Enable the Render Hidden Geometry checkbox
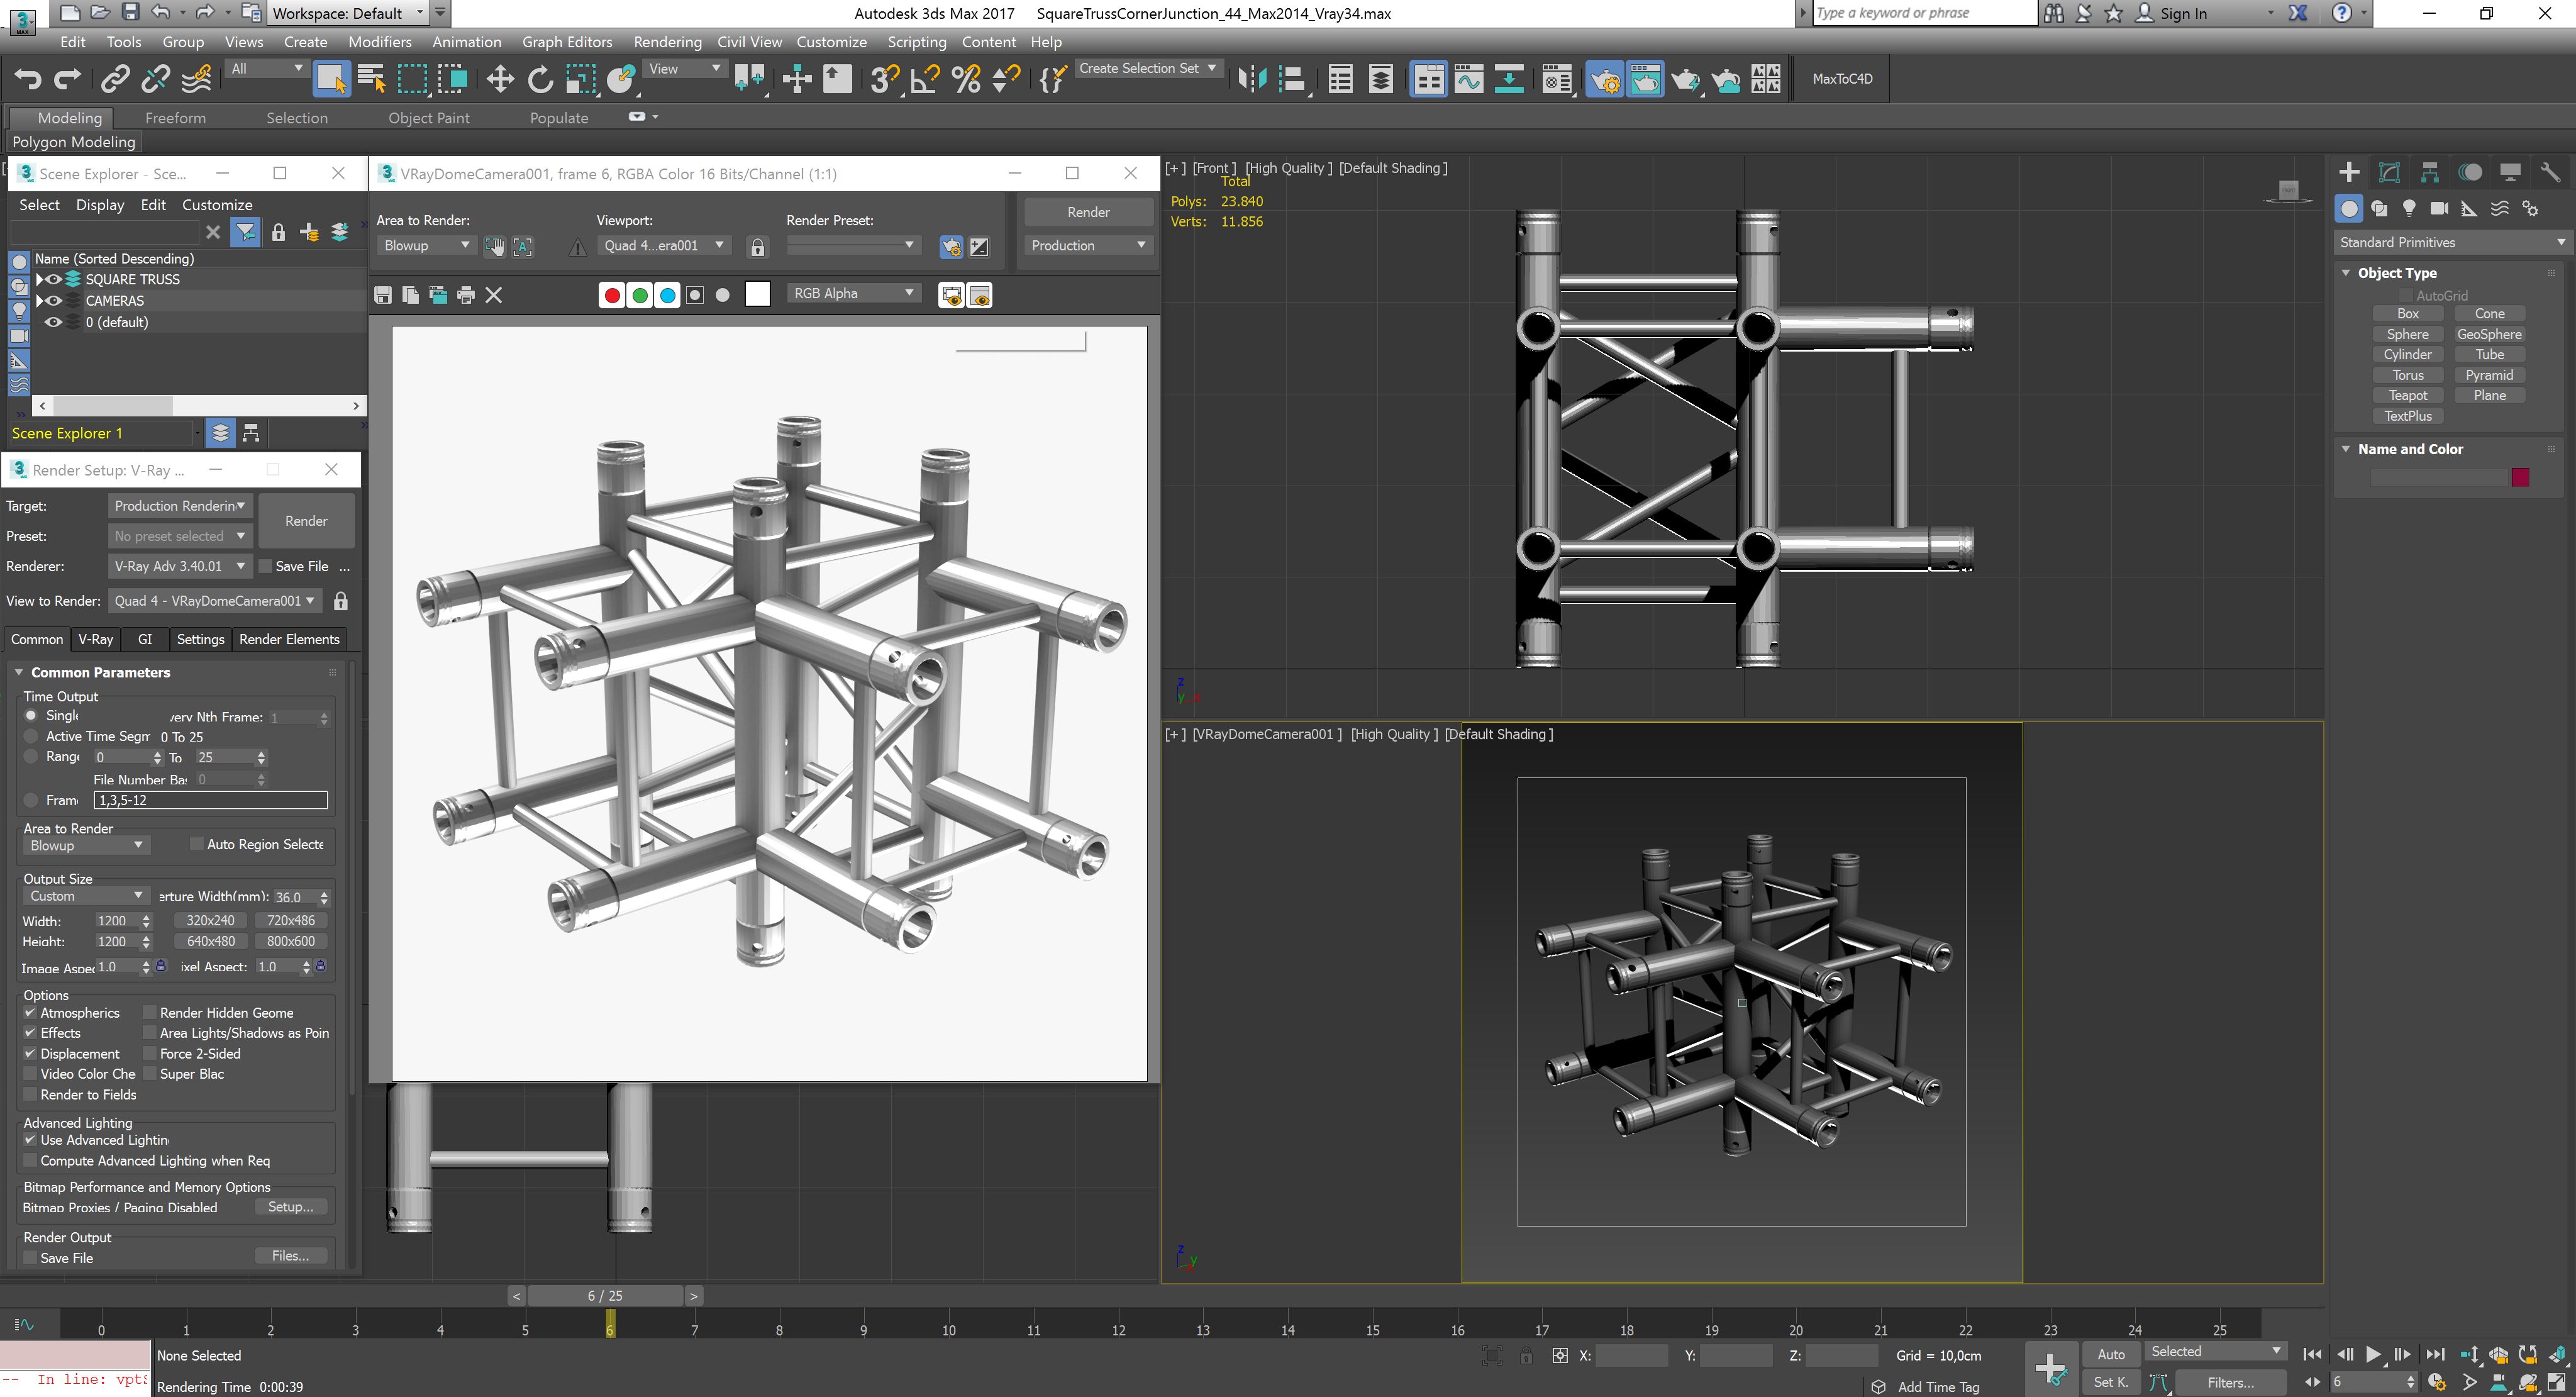Screen dimensions: 2576x1397 pyautogui.click(x=150, y=1013)
